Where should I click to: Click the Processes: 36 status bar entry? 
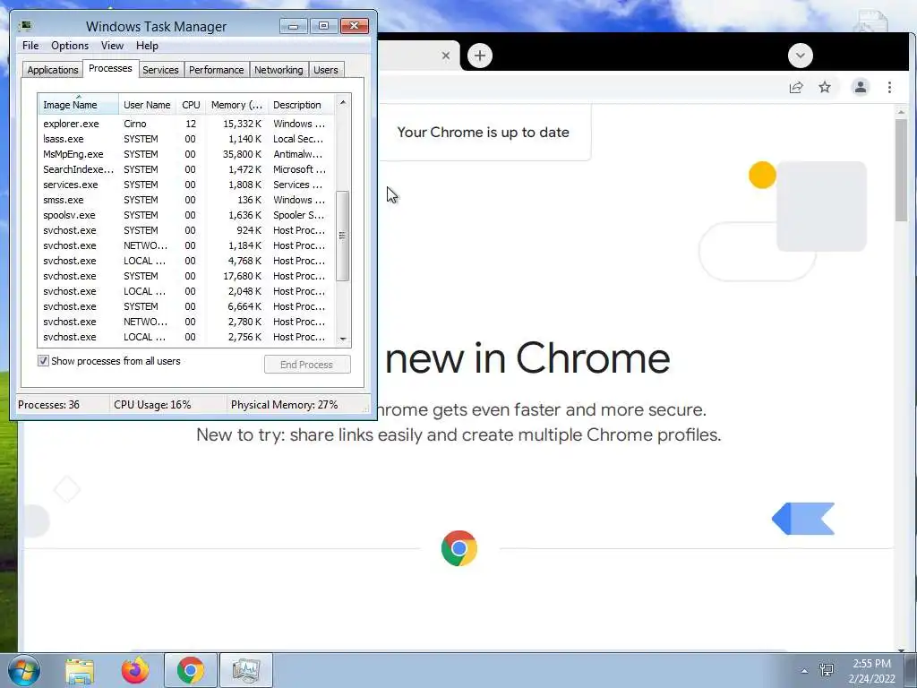[x=48, y=404]
